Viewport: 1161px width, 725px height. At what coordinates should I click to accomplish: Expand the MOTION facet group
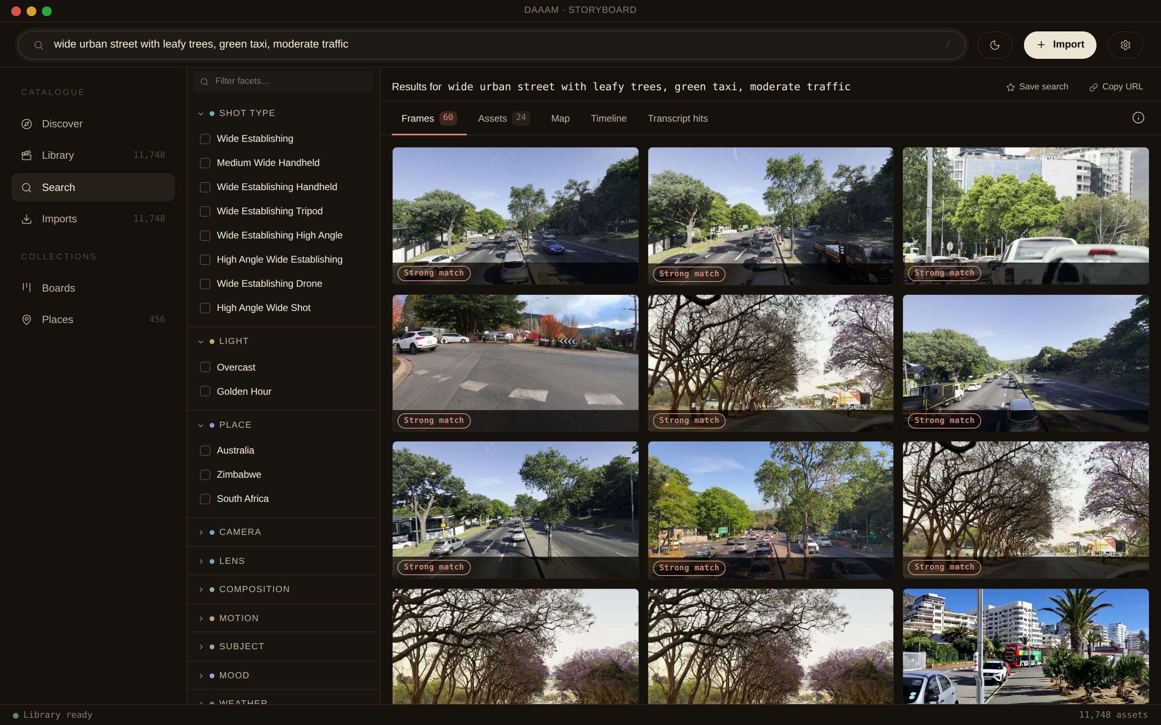click(x=283, y=619)
